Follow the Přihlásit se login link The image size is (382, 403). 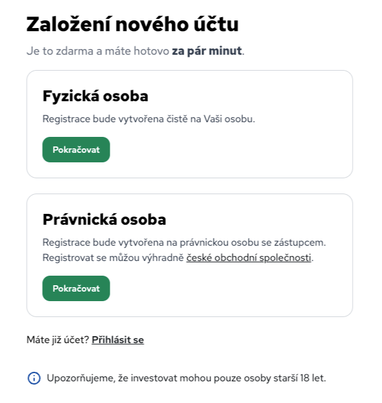coord(117,340)
